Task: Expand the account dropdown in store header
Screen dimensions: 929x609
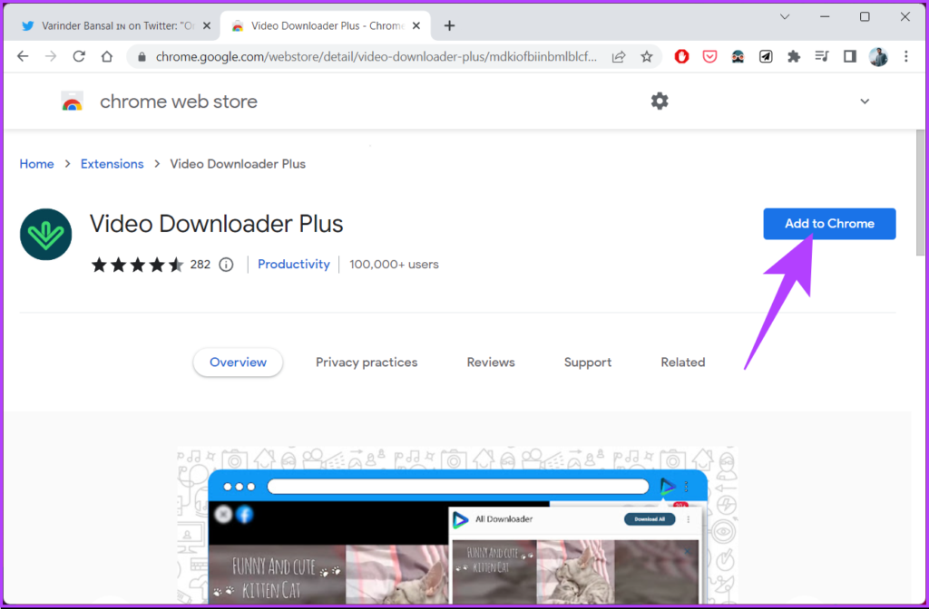Action: 865,101
